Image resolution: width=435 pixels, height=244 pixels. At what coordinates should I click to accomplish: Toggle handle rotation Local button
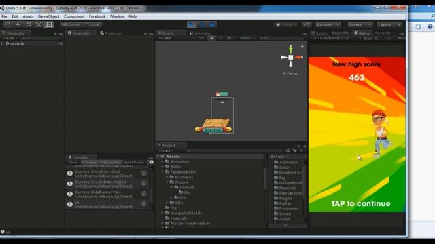coord(92,24)
